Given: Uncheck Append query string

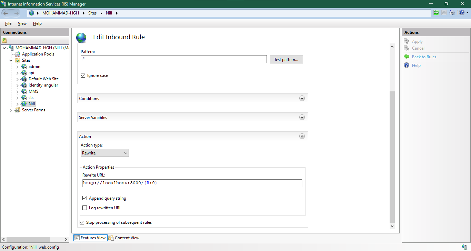Looking at the screenshot, I should [x=85, y=198].
